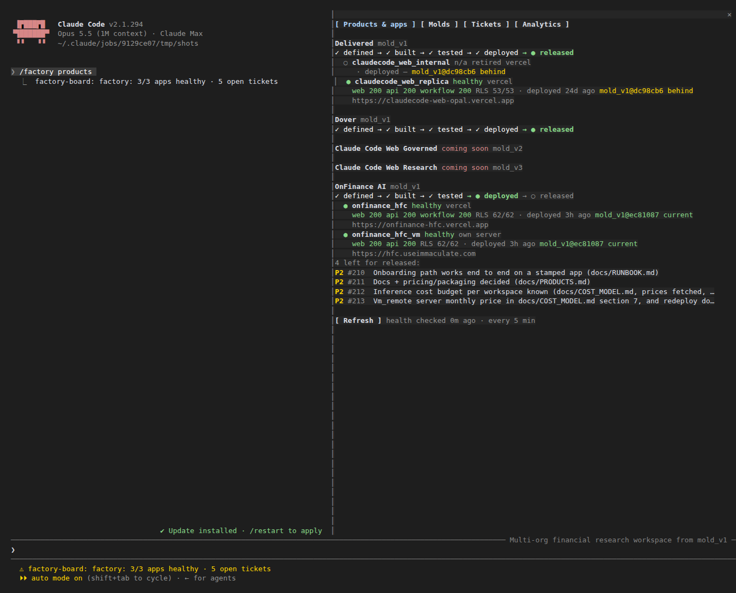This screenshot has width=736, height=593.
Task: Click the green "released" stage under Dover
Action: (x=556, y=130)
